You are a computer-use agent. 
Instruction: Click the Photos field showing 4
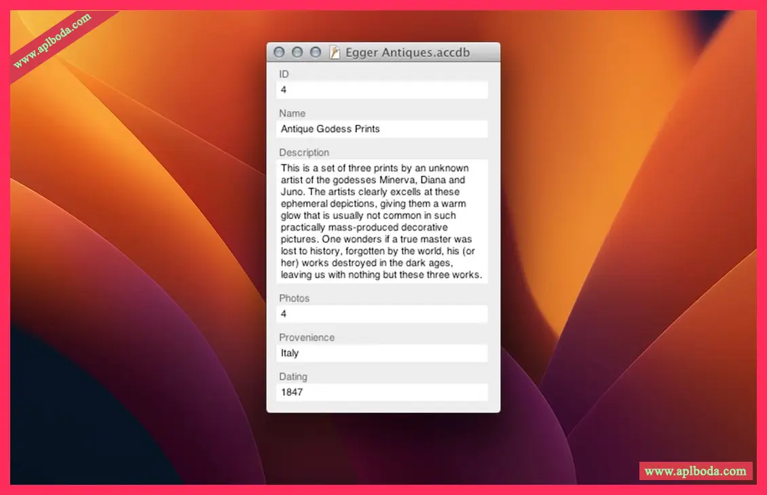click(382, 314)
